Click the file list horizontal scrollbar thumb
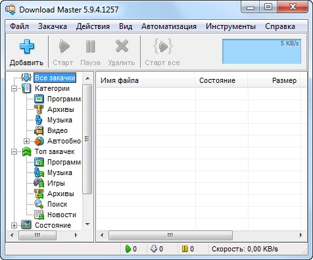This screenshot has width=313, height=260. [170, 236]
